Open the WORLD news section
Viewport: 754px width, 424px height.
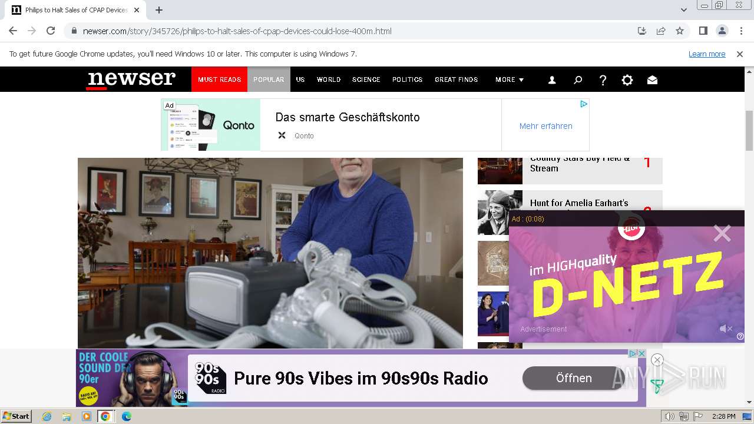point(329,79)
